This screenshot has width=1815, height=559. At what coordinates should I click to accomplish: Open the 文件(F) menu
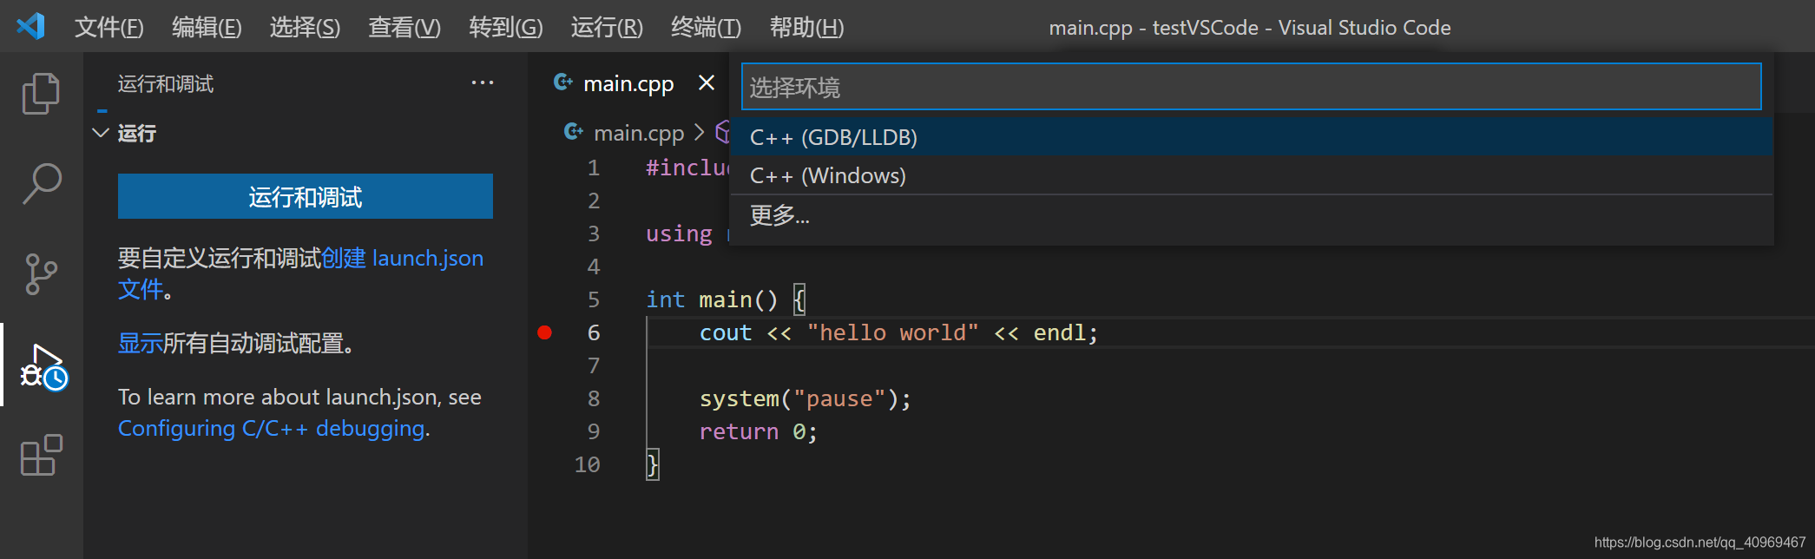coord(109,27)
